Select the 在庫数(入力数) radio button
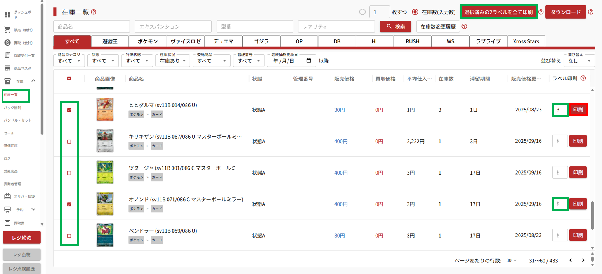This screenshot has width=602, height=274. pos(415,12)
